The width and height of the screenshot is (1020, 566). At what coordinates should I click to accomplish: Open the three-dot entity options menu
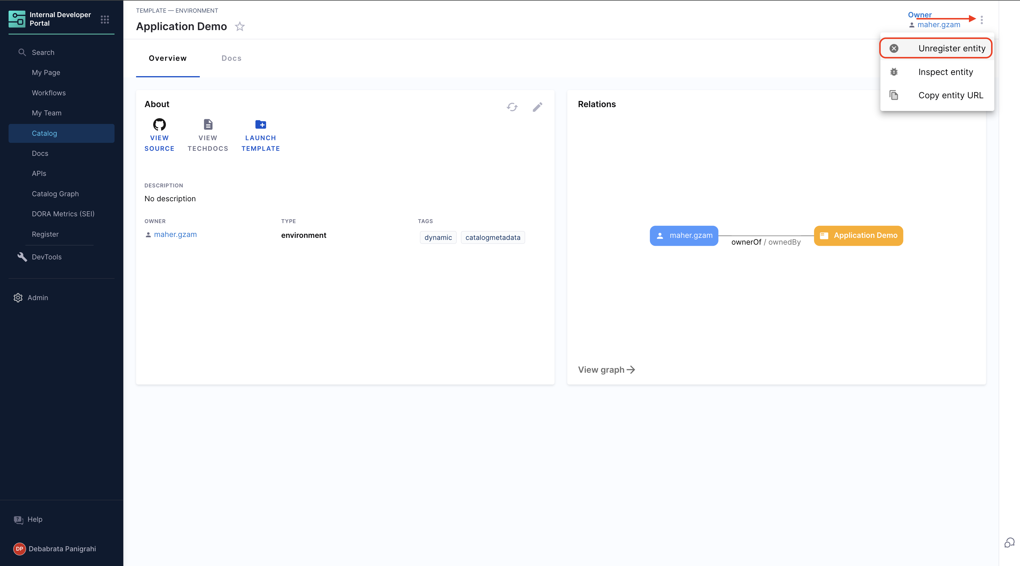click(x=982, y=20)
